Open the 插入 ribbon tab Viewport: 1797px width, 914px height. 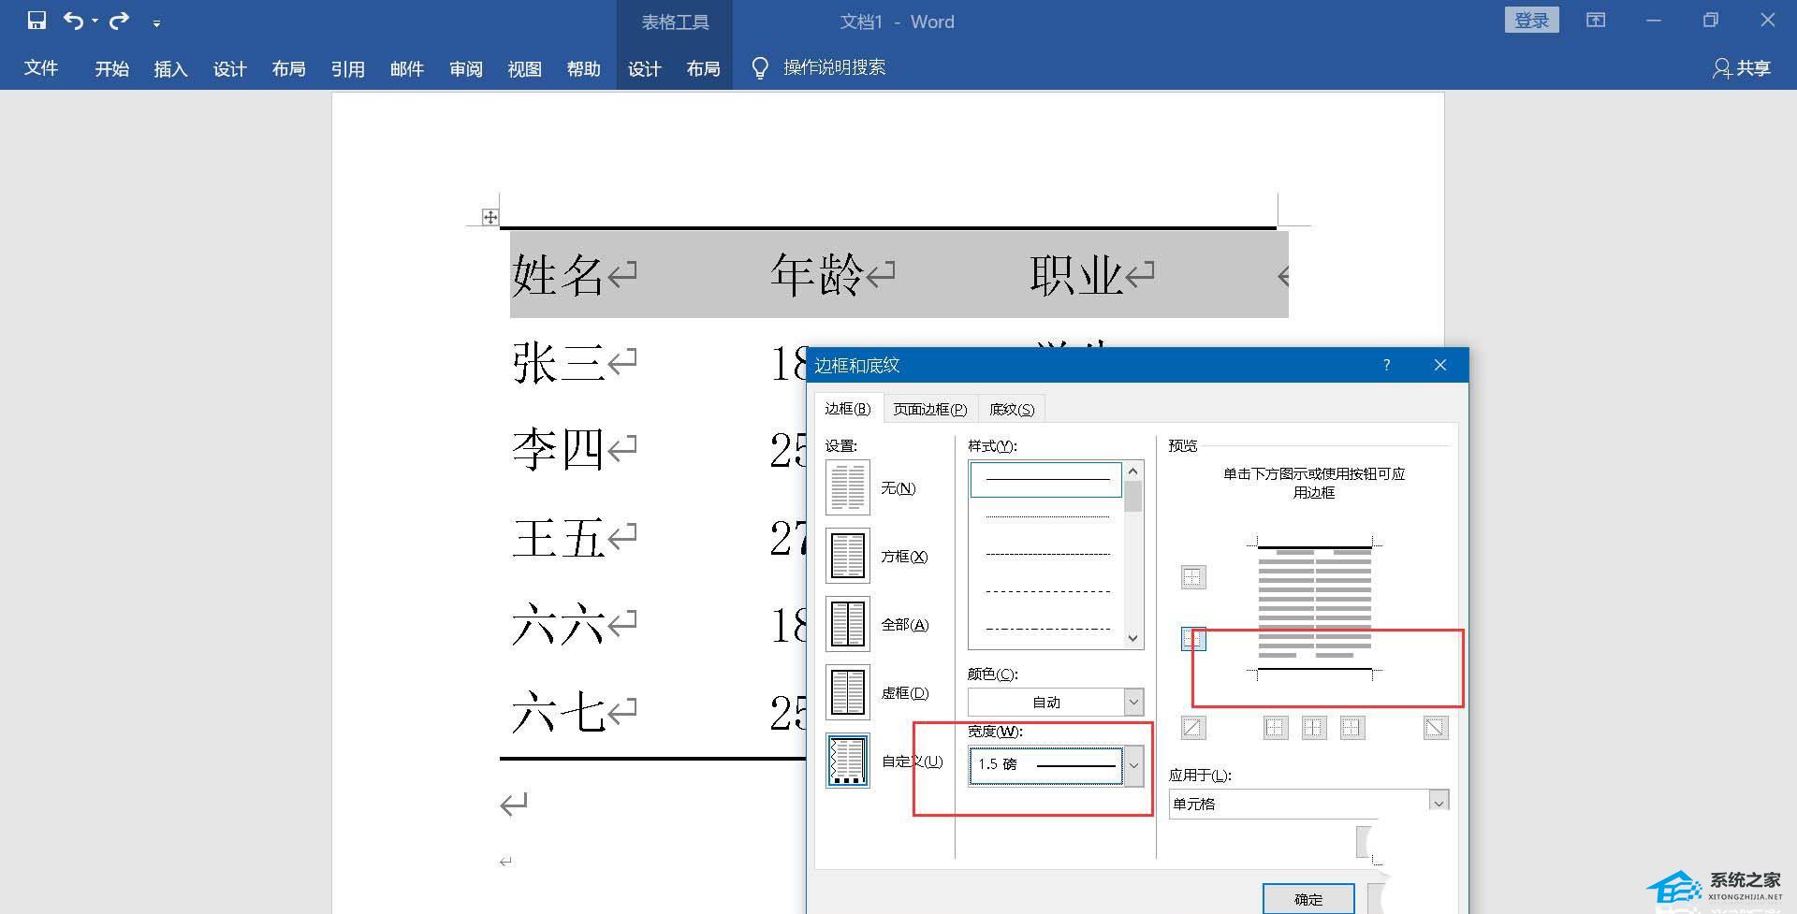tap(170, 68)
